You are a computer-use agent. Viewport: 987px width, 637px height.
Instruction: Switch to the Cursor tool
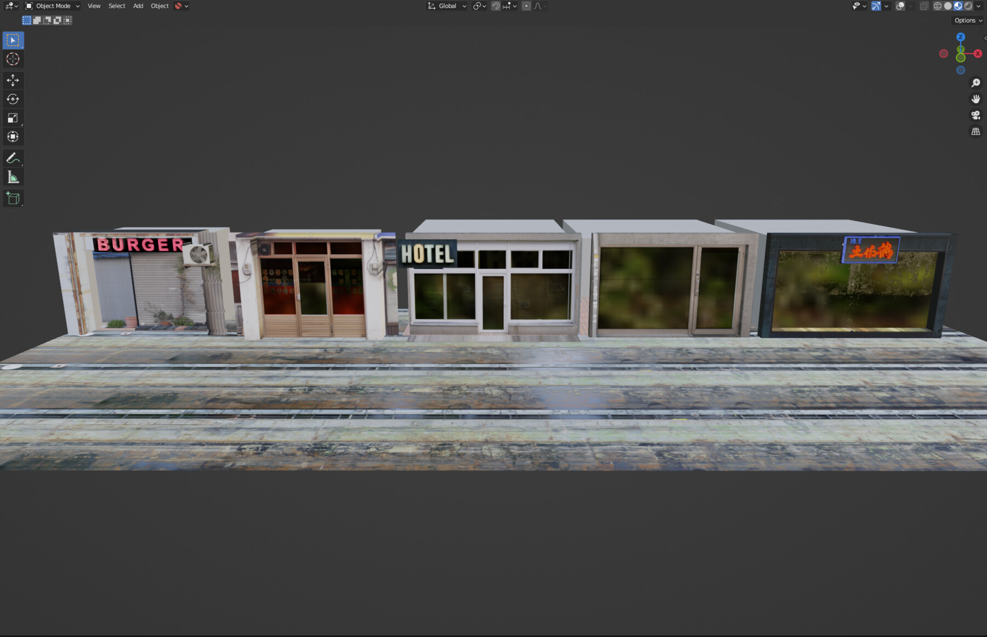[x=13, y=59]
